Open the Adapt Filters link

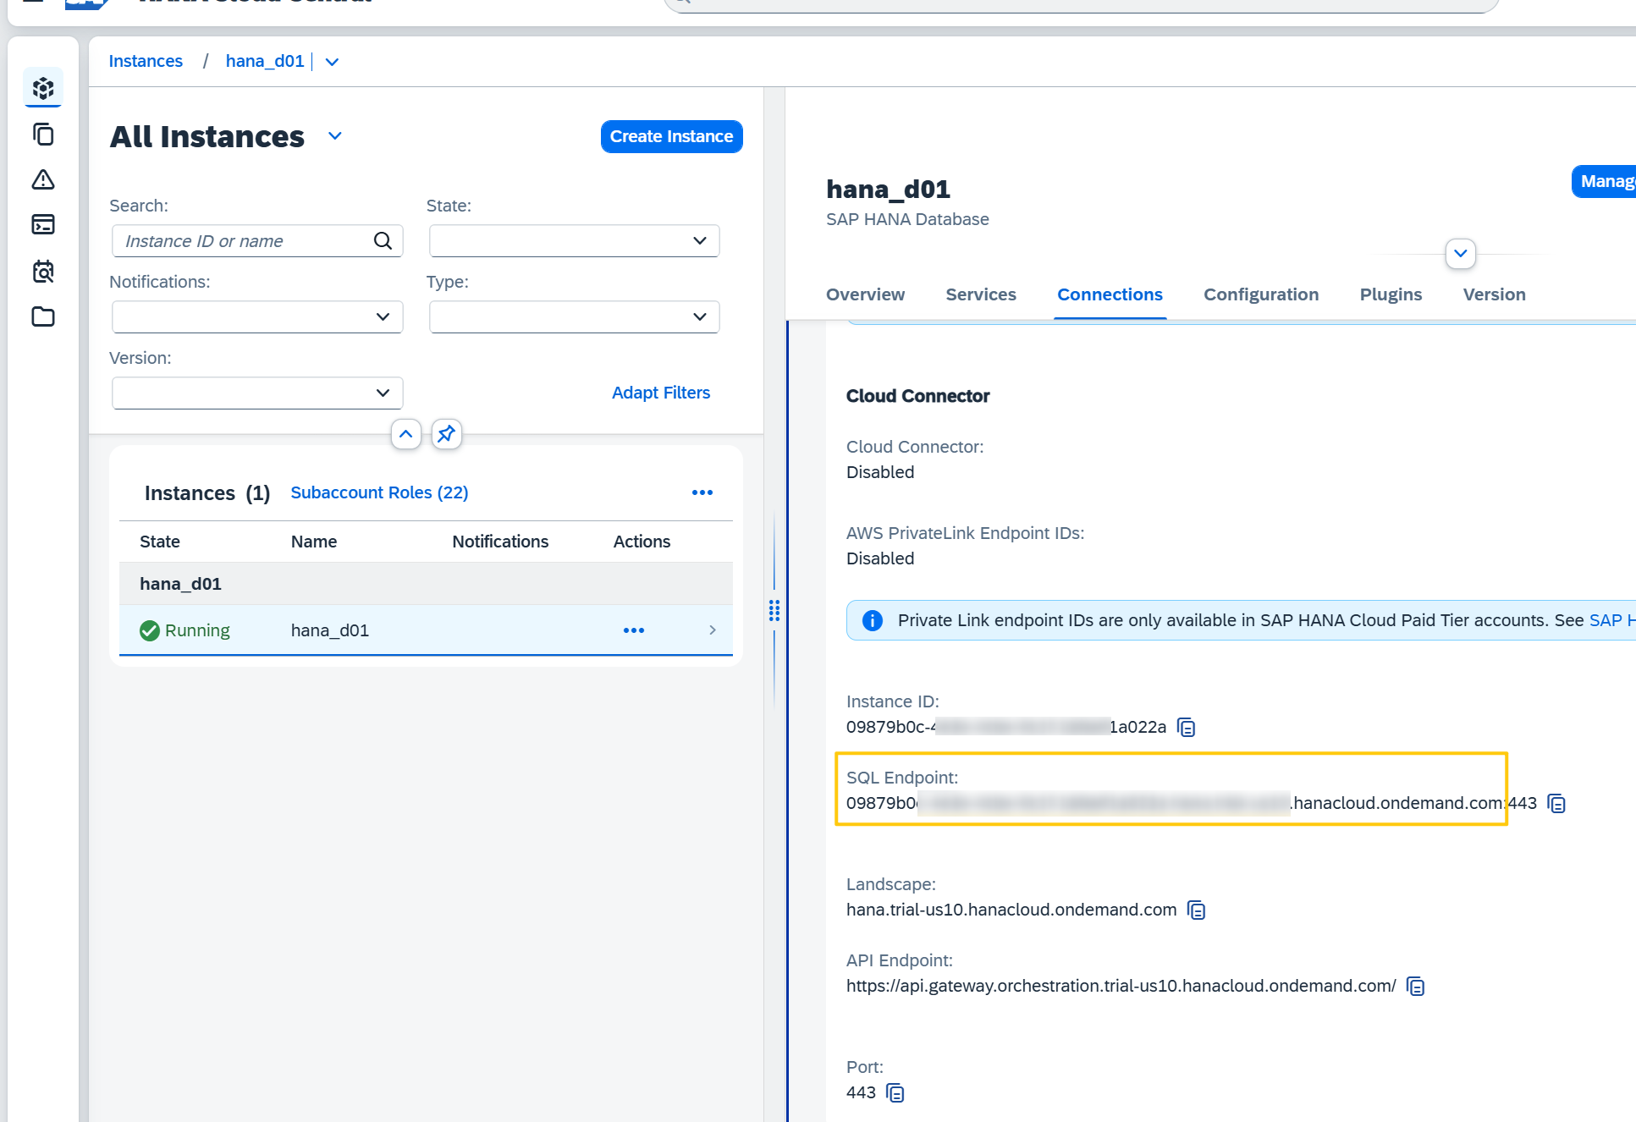point(661,393)
